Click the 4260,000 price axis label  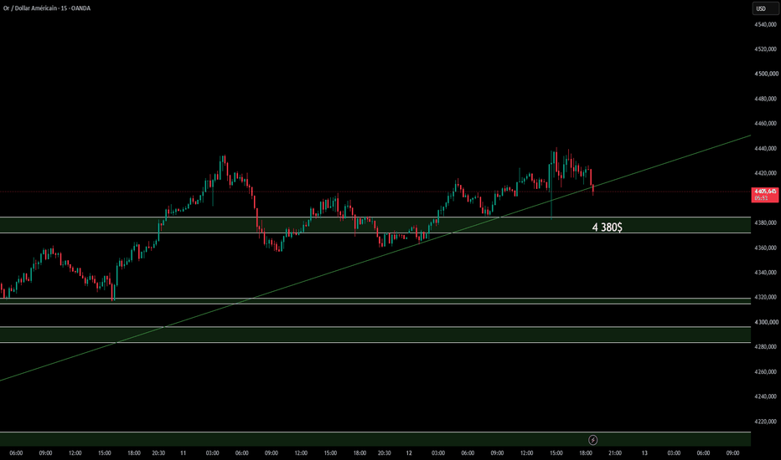(765, 372)
